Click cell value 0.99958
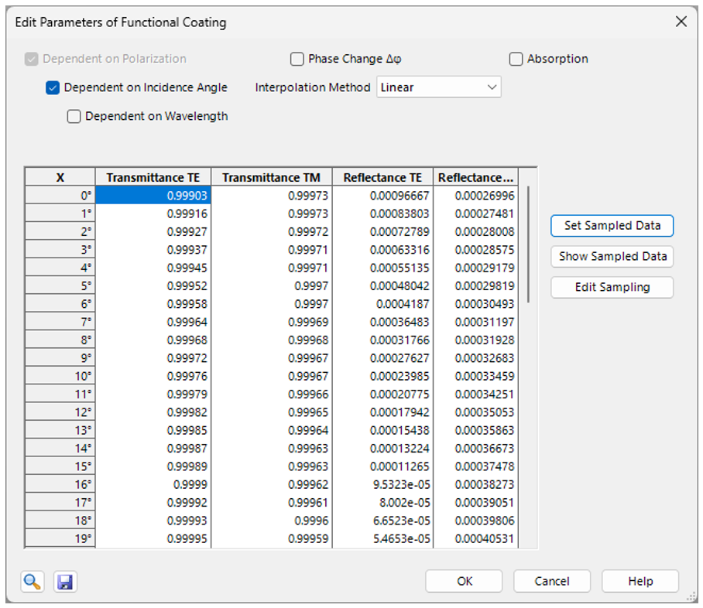Viewport: 703px width, 608px height. coord(153,304)
